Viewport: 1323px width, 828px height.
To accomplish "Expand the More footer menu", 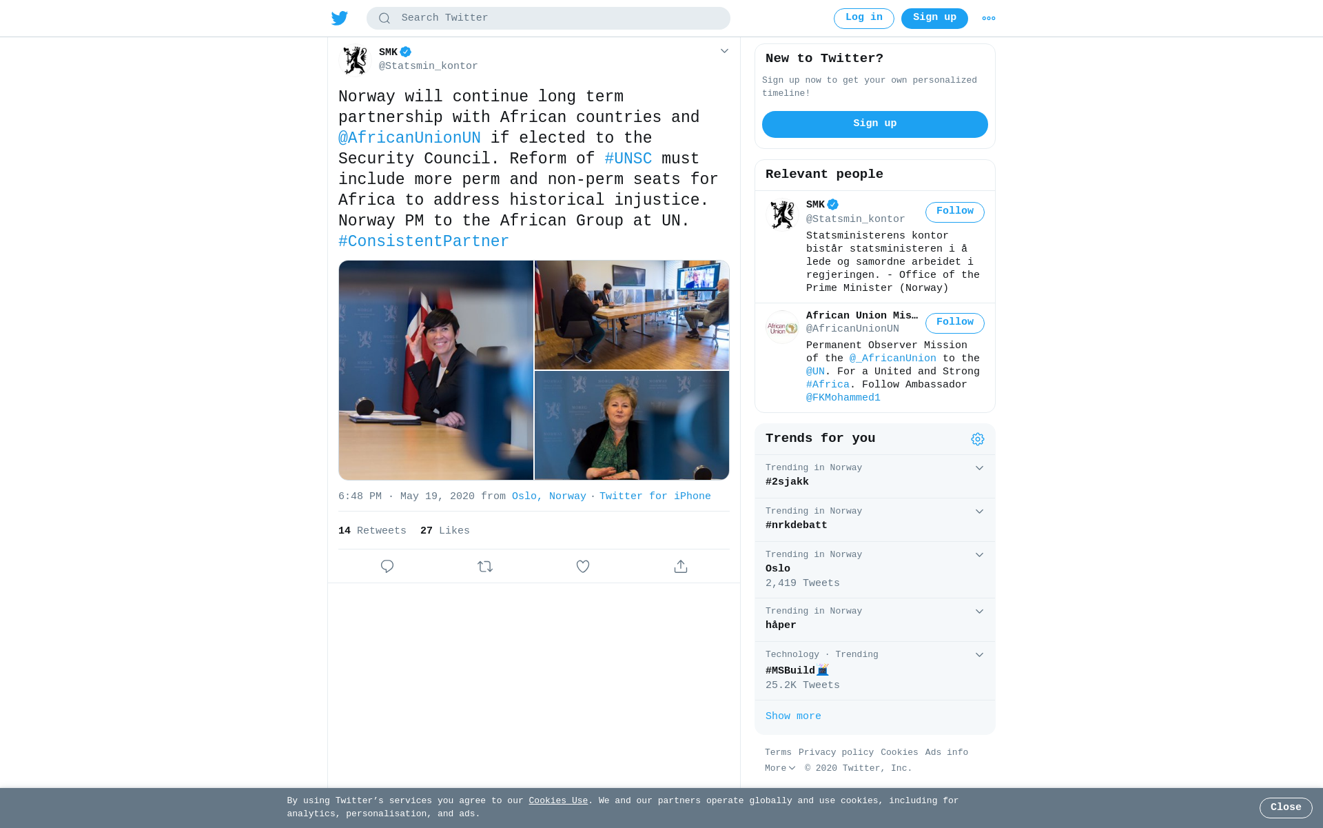I will pos(780,768).
